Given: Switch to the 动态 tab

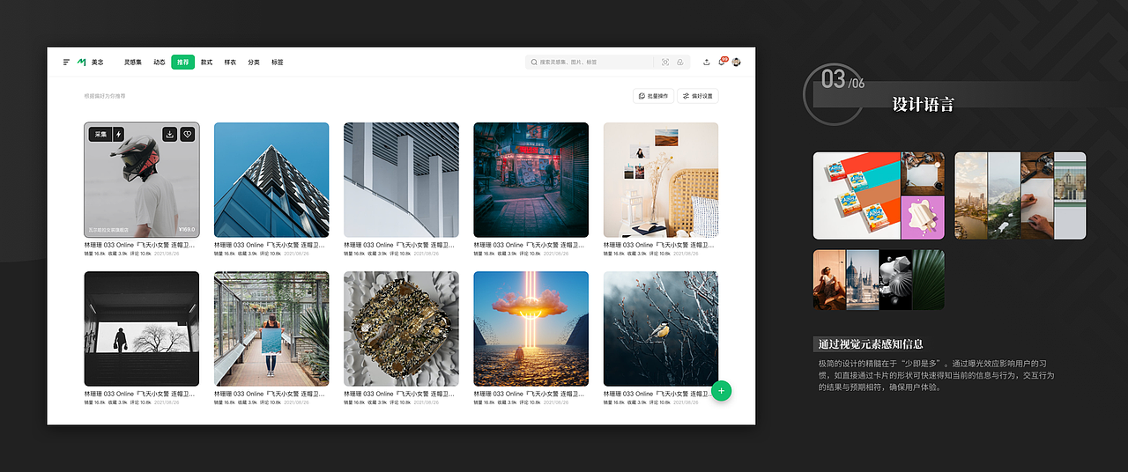Looking at the screenshot, I should point(160,63).
